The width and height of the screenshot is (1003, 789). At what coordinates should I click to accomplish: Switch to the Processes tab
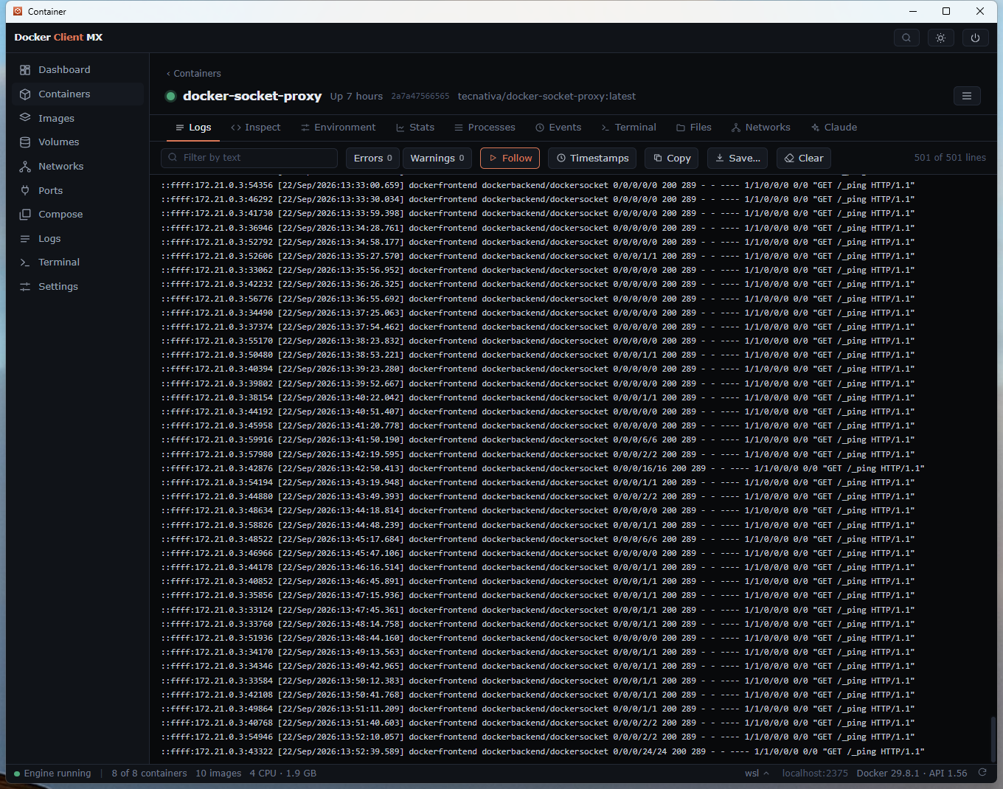(485, 127)
